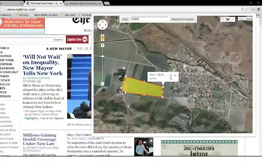Pick up the Street View pegman

[x=102, y=38]
